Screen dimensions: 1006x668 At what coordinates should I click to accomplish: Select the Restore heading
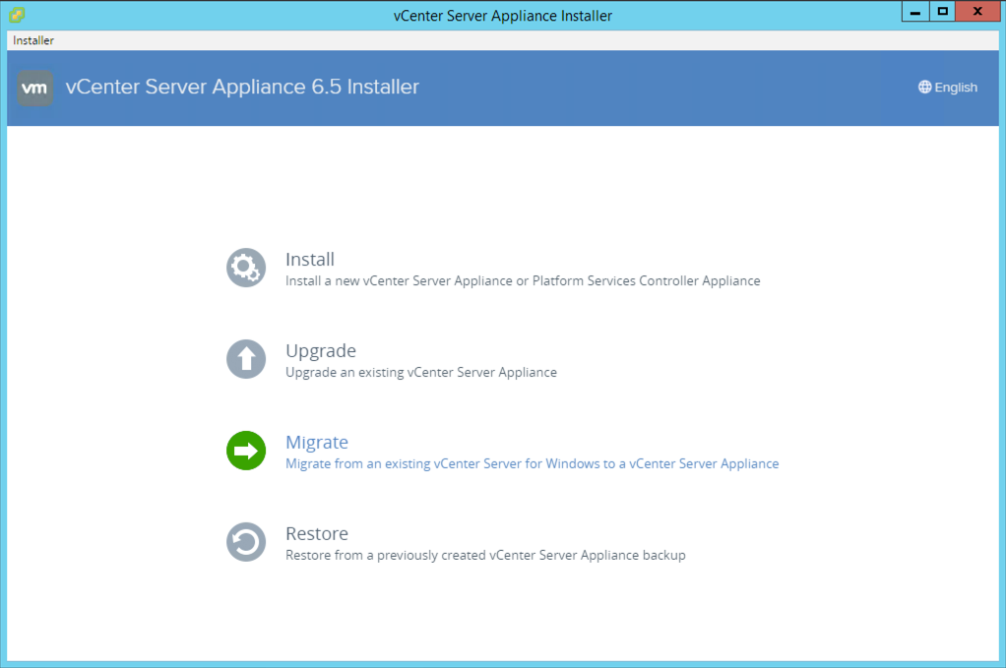[x=317, y=533]
